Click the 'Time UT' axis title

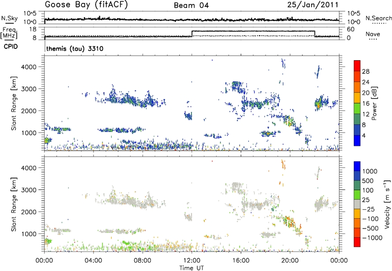click(x=192, y=268)
